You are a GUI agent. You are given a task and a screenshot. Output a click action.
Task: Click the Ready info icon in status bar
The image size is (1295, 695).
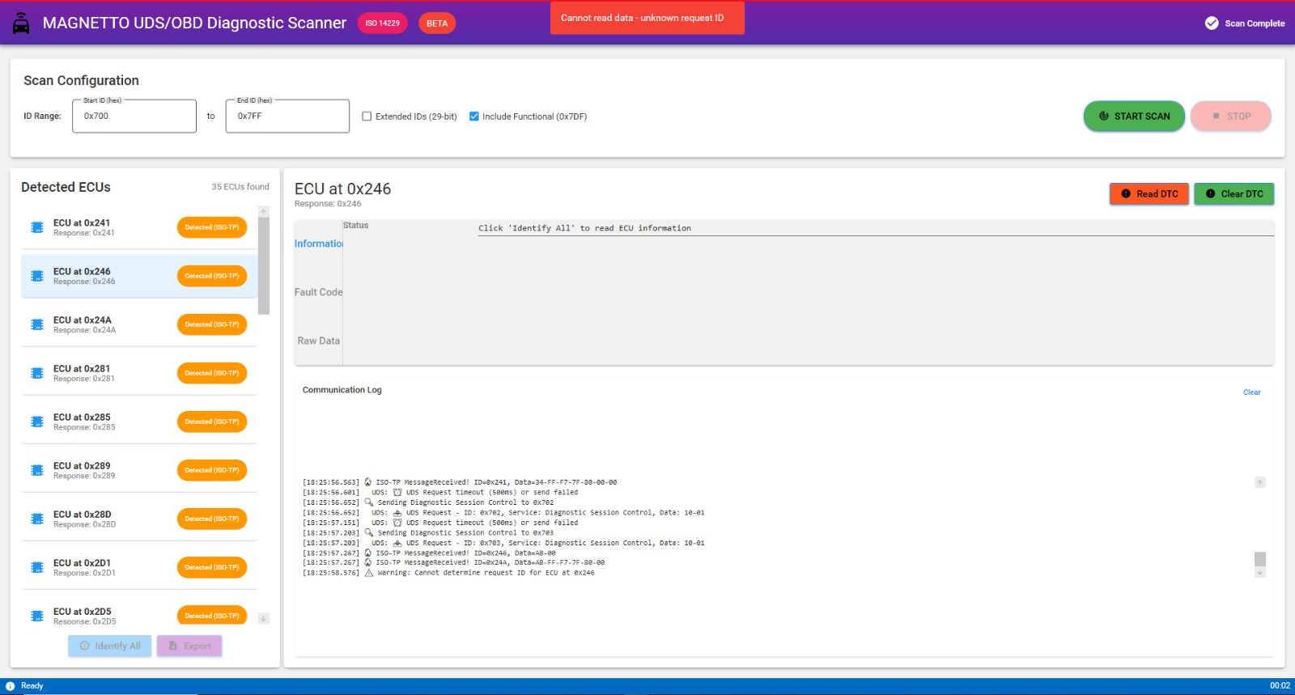point(11,686)
